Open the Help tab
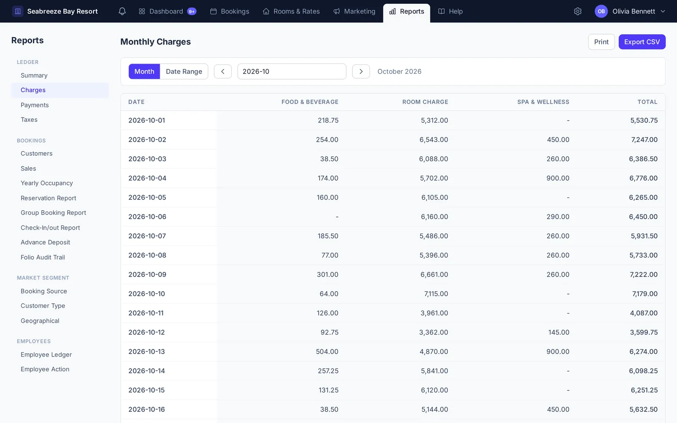 click(x=450, y=11)
